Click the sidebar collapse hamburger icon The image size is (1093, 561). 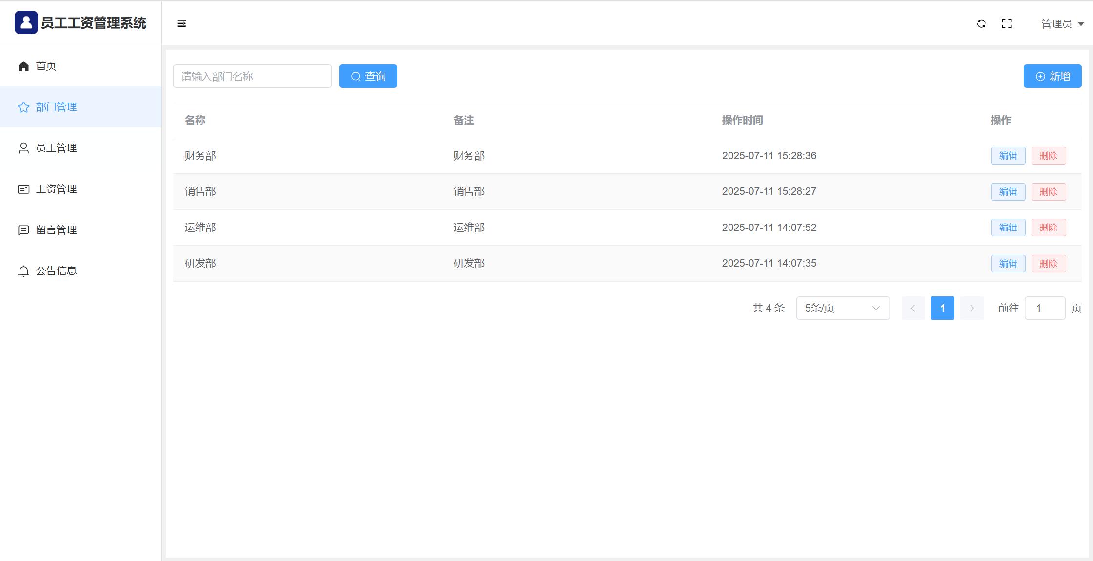tap(182, 23)
